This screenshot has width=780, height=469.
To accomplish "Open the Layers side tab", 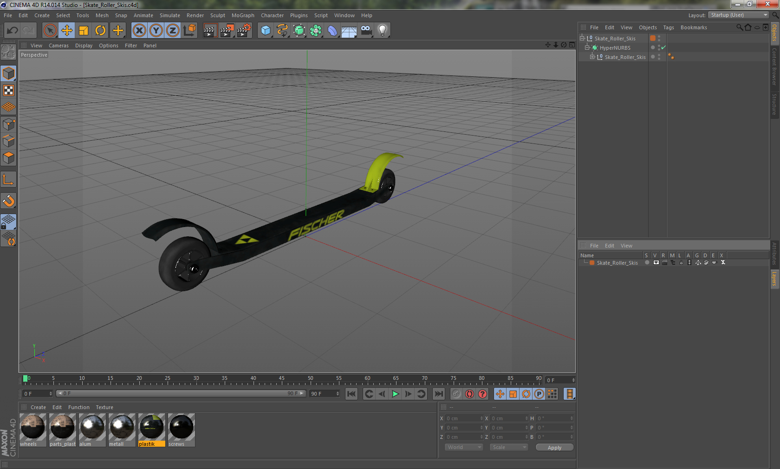I will [x=774, y=279].
